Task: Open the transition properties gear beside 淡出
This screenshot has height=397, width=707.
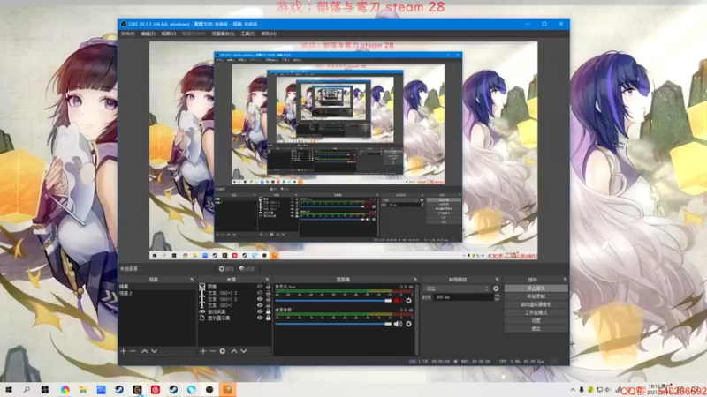Action: pyautogui.click(x=496, y=288)
